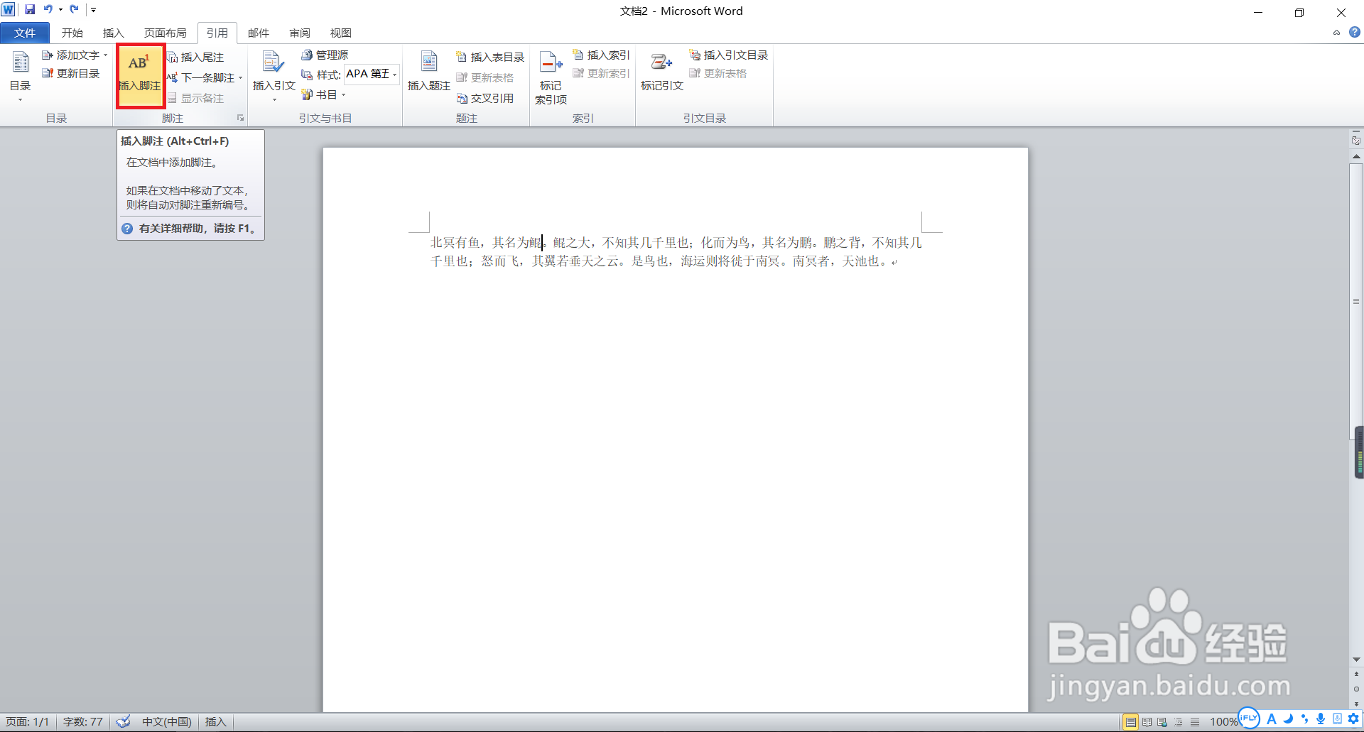Screen dimensions: 1364x732
Task: Click the greyed 更新索引 button
Action: point(602,73)
